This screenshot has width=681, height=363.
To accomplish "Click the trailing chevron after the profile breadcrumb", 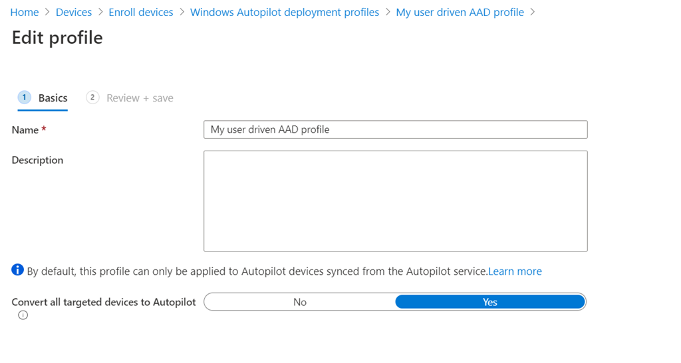I will click(x=532, y=12).
